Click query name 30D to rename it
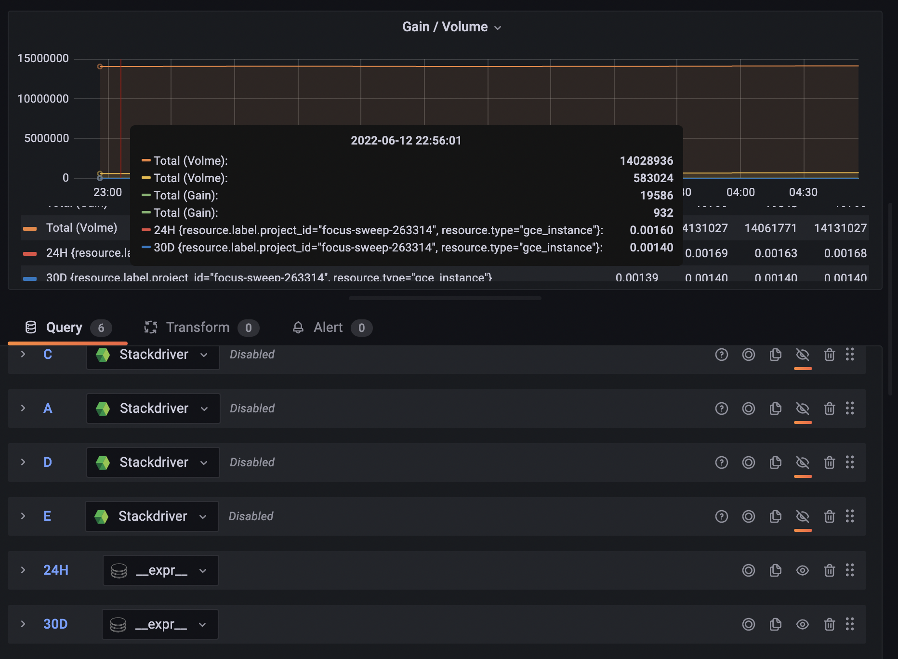This screenshot has width=898, height=659. pos(55,624)
